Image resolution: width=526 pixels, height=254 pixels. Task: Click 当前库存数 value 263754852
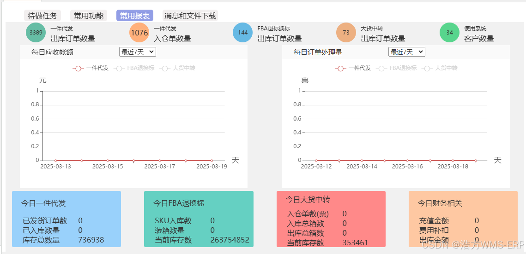(230, 240)
